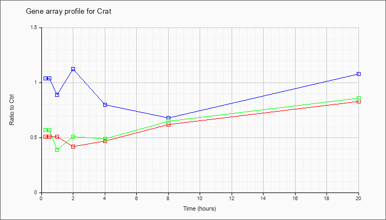Click the blue data marker at 2 hours

[x=73, y=69]
